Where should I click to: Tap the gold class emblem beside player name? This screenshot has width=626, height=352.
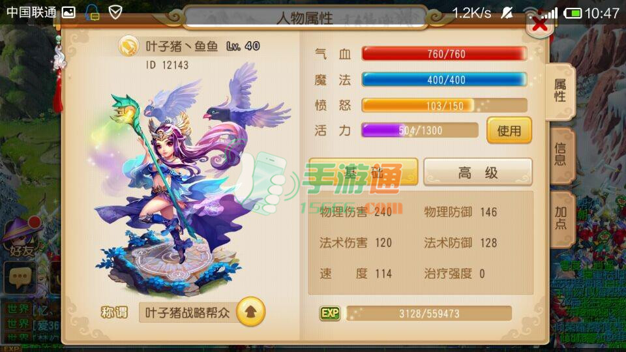tap(128, 46)
